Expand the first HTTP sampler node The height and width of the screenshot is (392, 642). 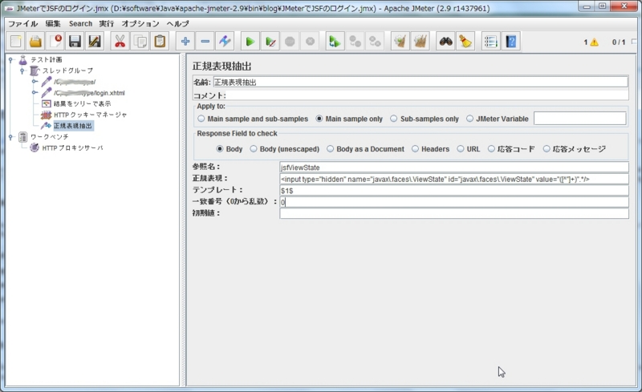(35, 82)
